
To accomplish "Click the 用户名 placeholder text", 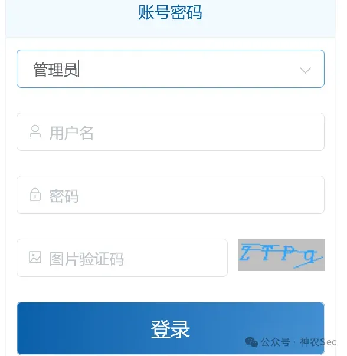I will pos(71,133).
